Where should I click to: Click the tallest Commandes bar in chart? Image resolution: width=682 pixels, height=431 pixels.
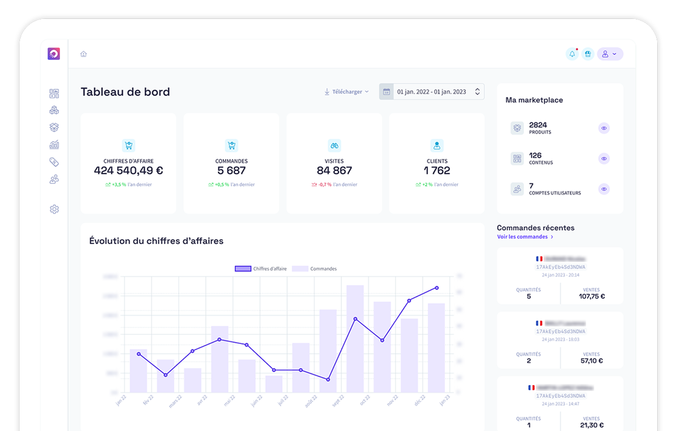tap(355, 339)
